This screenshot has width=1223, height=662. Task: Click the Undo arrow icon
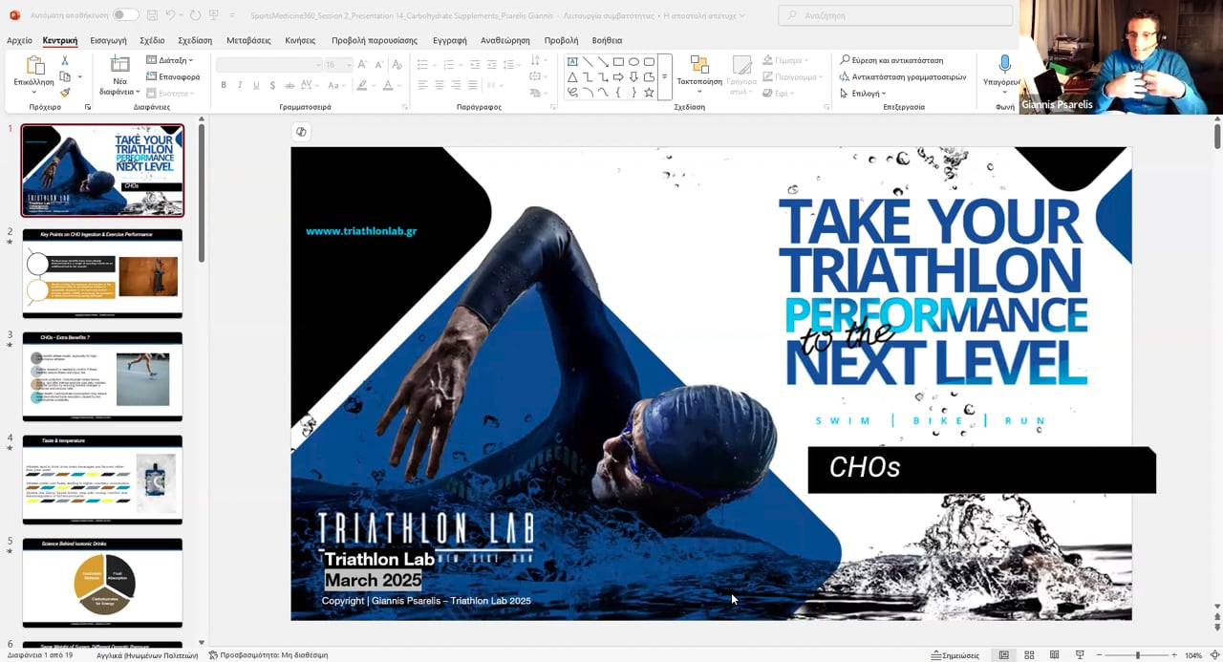171,15
